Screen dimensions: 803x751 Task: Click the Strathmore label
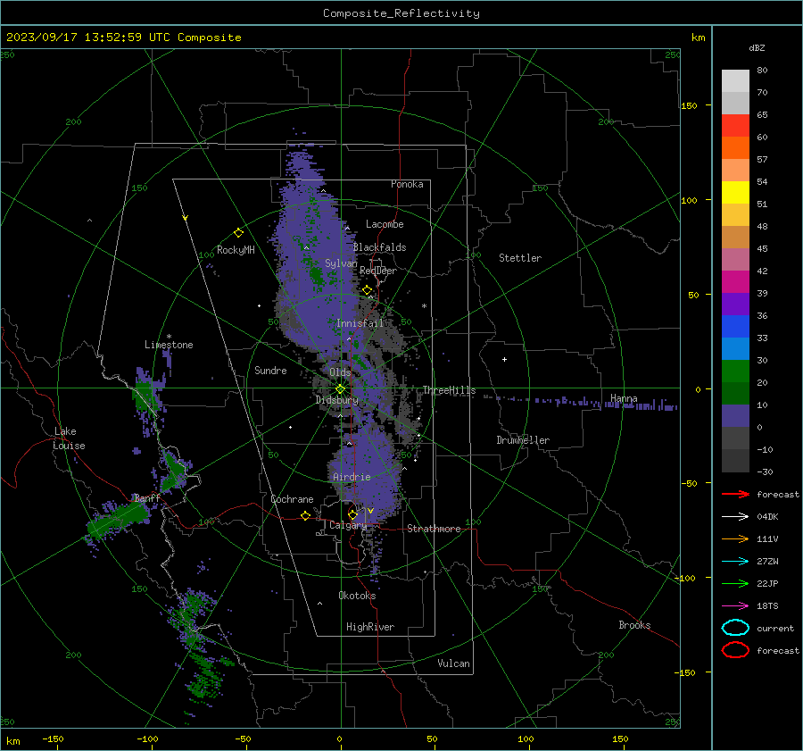(434, 529)
